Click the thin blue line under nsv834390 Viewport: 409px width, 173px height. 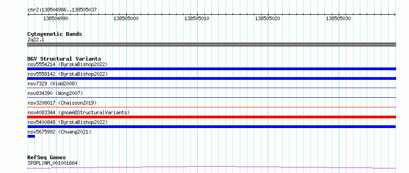(211, 97)
